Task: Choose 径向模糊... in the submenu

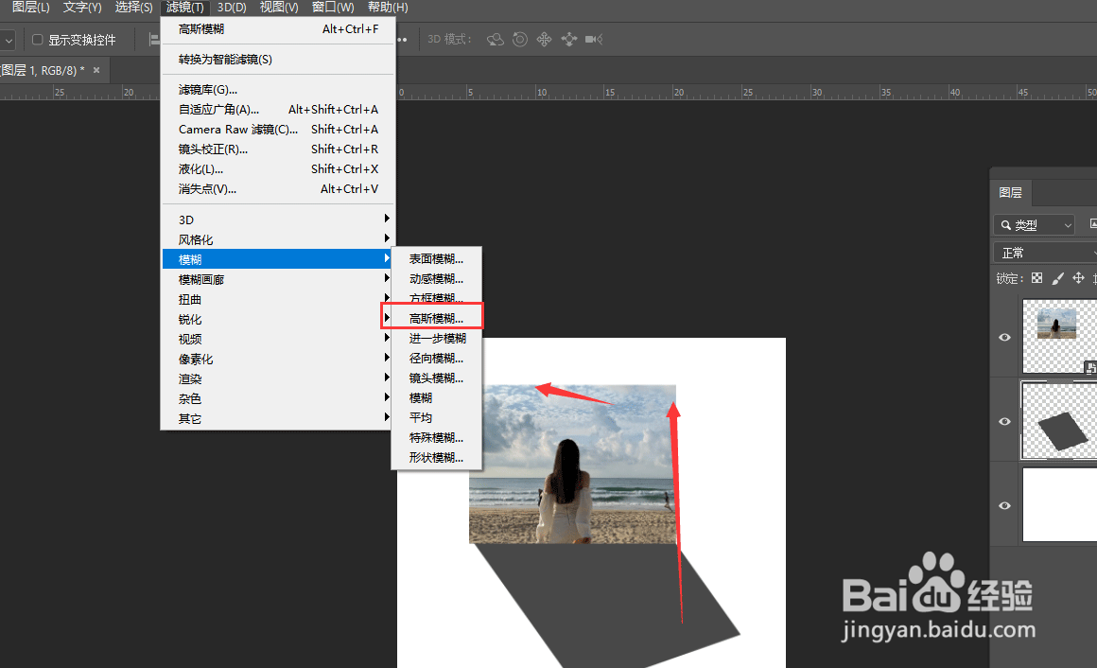Action: tap(436, 358)
